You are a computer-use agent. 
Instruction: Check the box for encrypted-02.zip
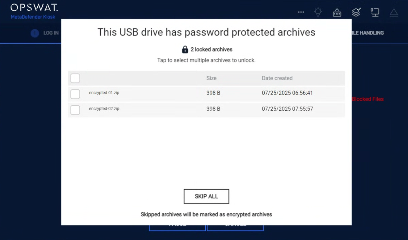[75, 110]
